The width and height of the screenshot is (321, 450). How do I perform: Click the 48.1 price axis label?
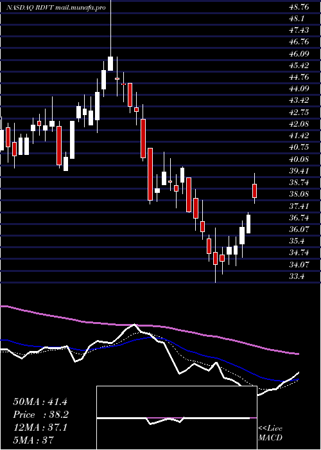click(x=297, y=19)
